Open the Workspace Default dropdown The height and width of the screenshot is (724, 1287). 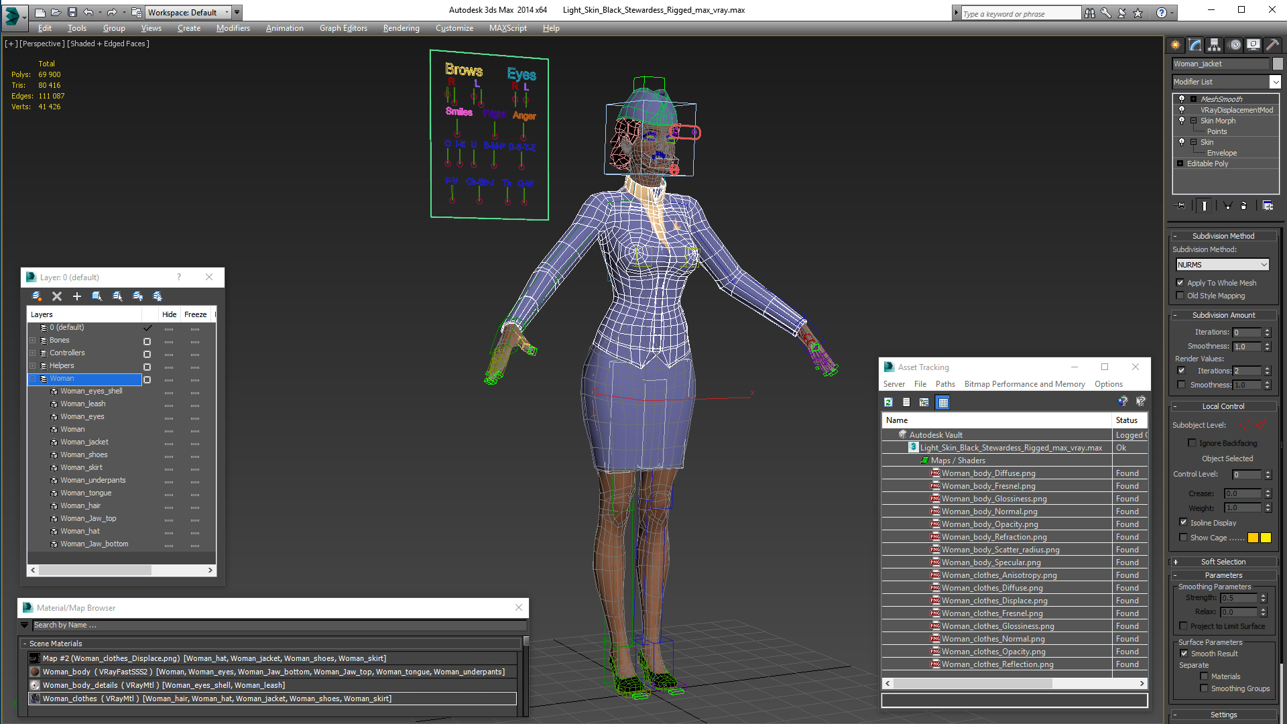pos(188,12)
